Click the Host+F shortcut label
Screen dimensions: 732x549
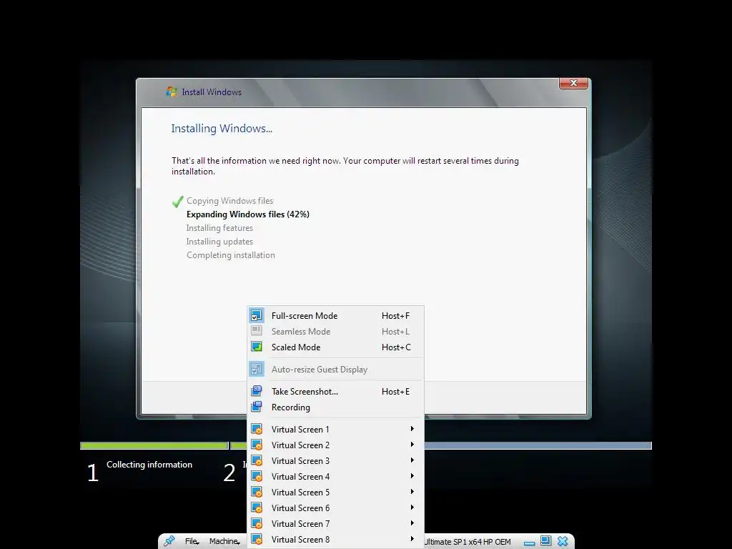(x=395, y=315)
